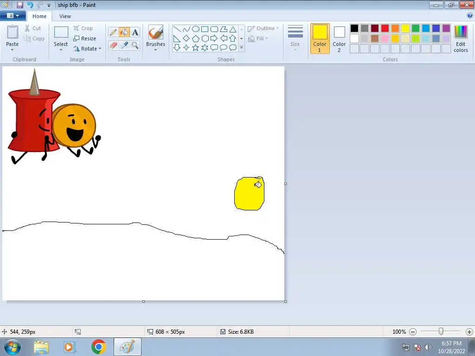The width and height of the screenshot is (475, 356).
Task: Click the Resize button
Action: tap(84, 38)
